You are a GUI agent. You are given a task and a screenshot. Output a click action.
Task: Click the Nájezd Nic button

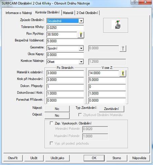coord(57,109)
